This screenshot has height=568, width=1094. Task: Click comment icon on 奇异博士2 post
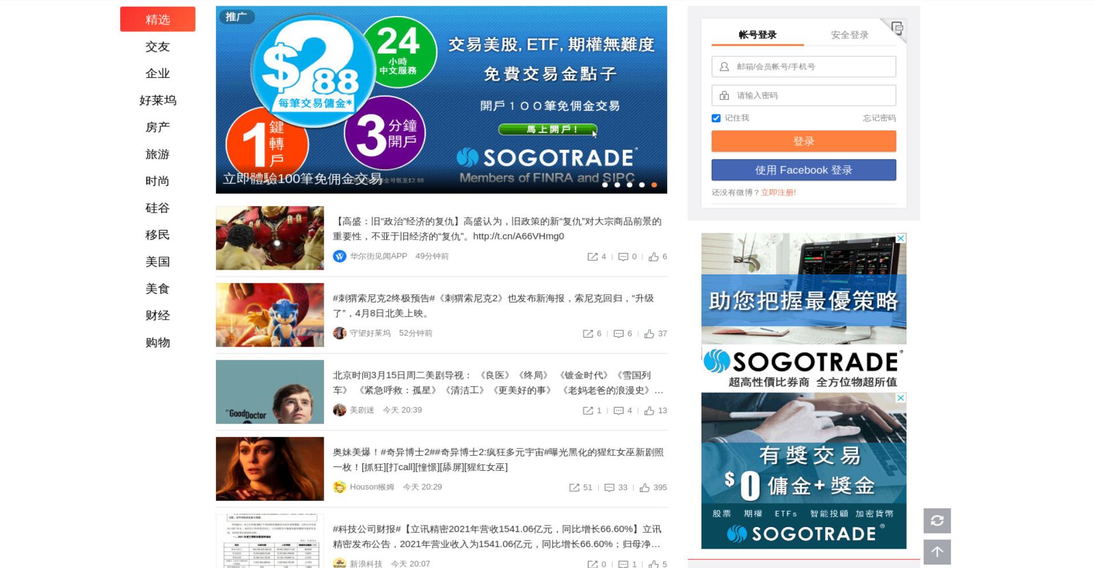coord(610,487)
